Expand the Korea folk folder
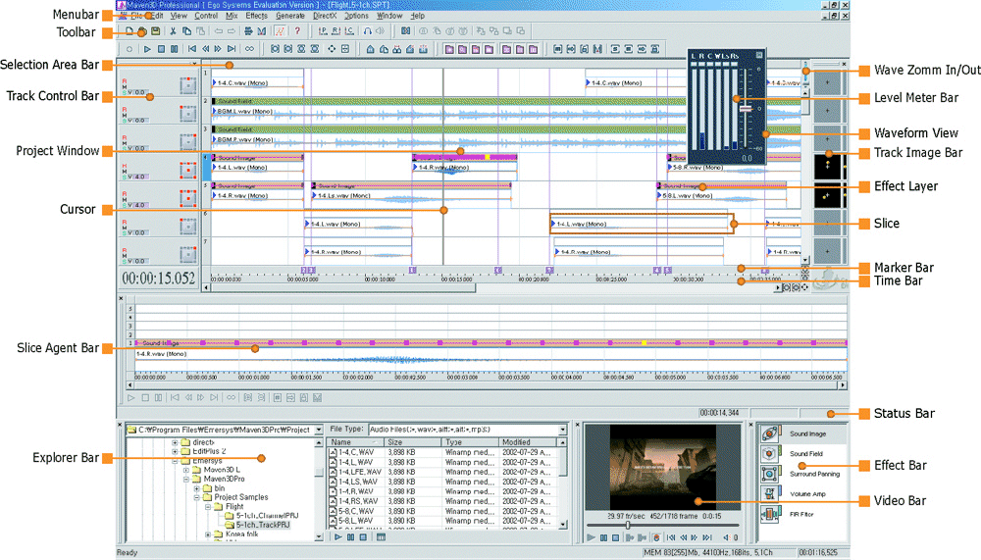Viewport: 981px width, 560px height. pos(208,535)
